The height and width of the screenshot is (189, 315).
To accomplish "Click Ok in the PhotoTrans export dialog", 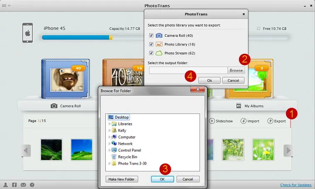I will (209, 80).
